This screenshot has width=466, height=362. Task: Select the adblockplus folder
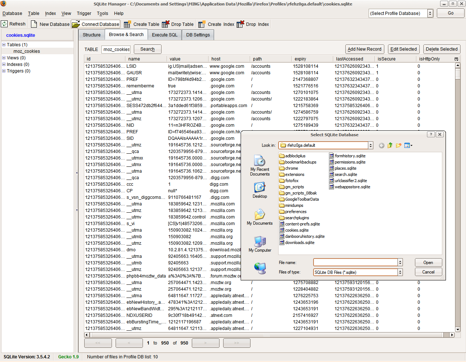[x=292, y=156]
